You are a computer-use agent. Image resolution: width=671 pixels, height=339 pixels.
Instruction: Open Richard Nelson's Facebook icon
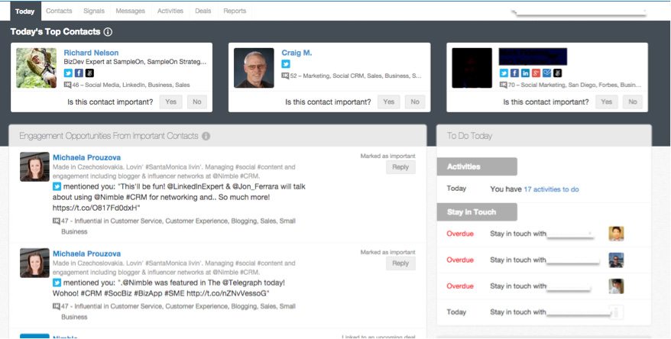[79, 73]
